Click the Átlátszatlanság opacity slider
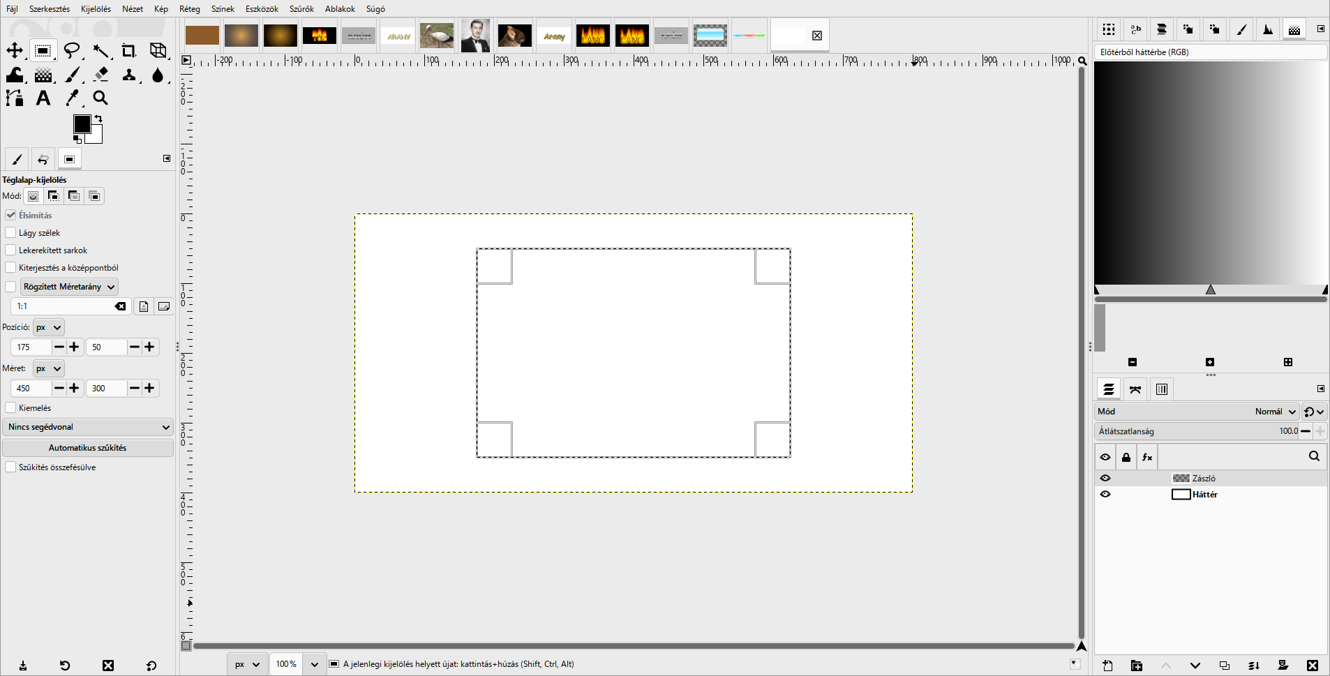Image resolution: width=1330 pixels, height=676 pixels. click(x=1196, y=431)
